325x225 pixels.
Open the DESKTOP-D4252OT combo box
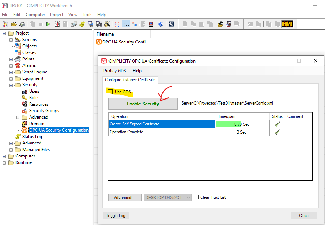coord(168,197)
